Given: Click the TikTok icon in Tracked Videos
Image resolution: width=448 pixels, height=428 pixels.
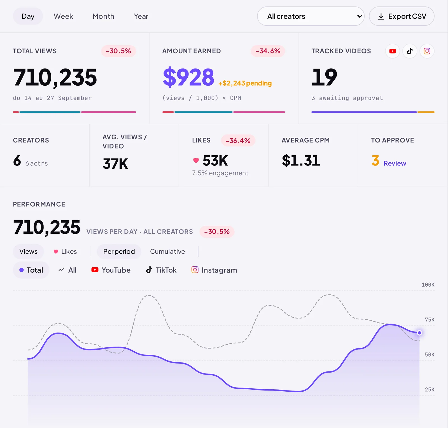Looking at the screenshot, I should pos(410,51).
